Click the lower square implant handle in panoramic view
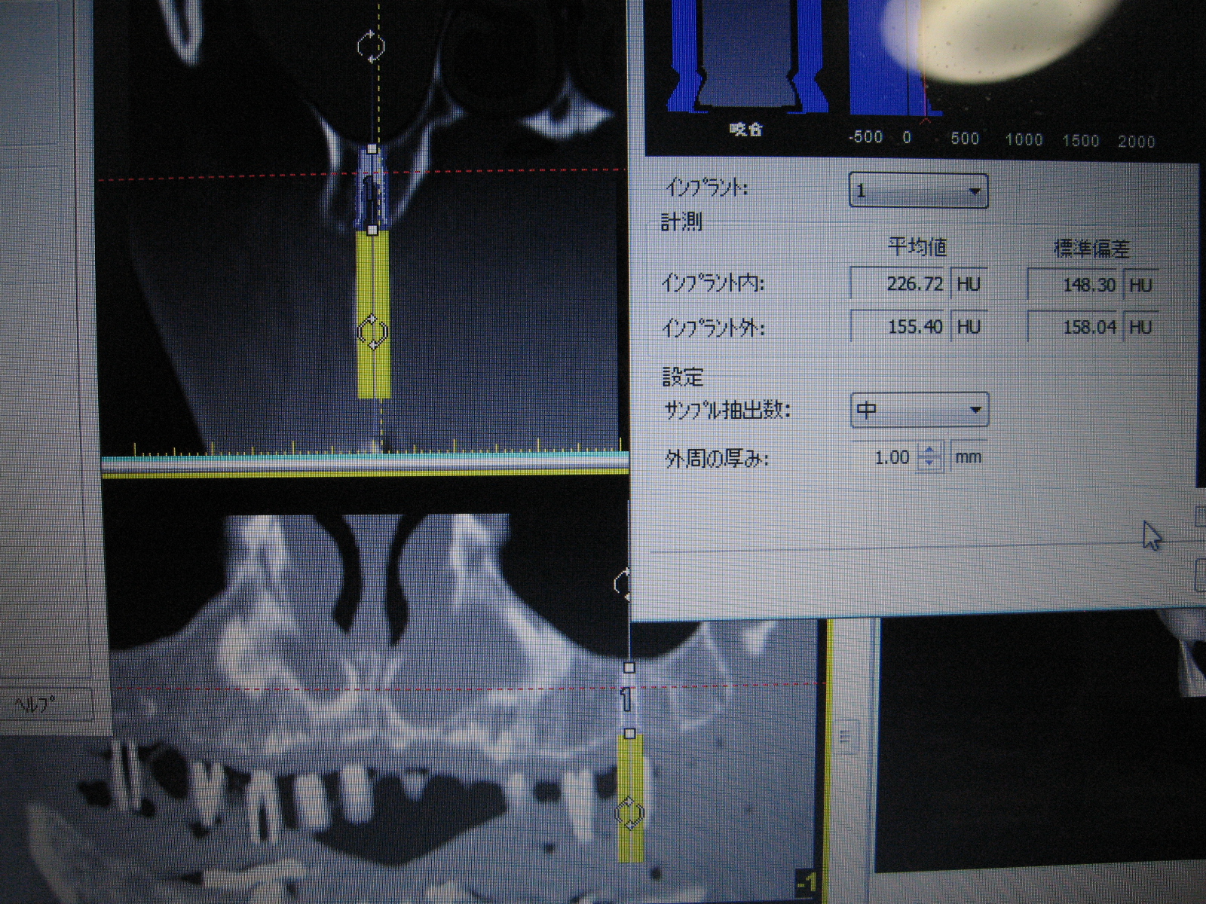Image resolution: width=1206 pixels, height=904 pixels. pyautogui.click(x=629, y=733)
